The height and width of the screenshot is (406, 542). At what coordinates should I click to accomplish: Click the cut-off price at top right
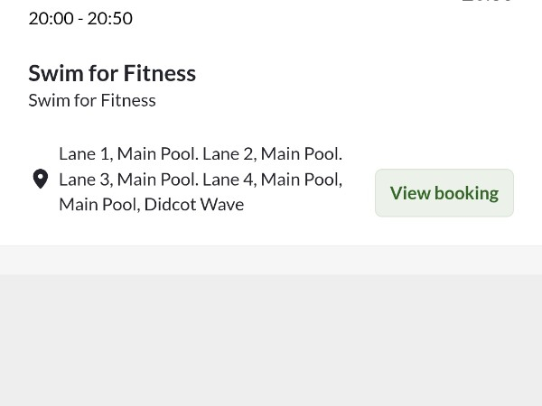488,3
